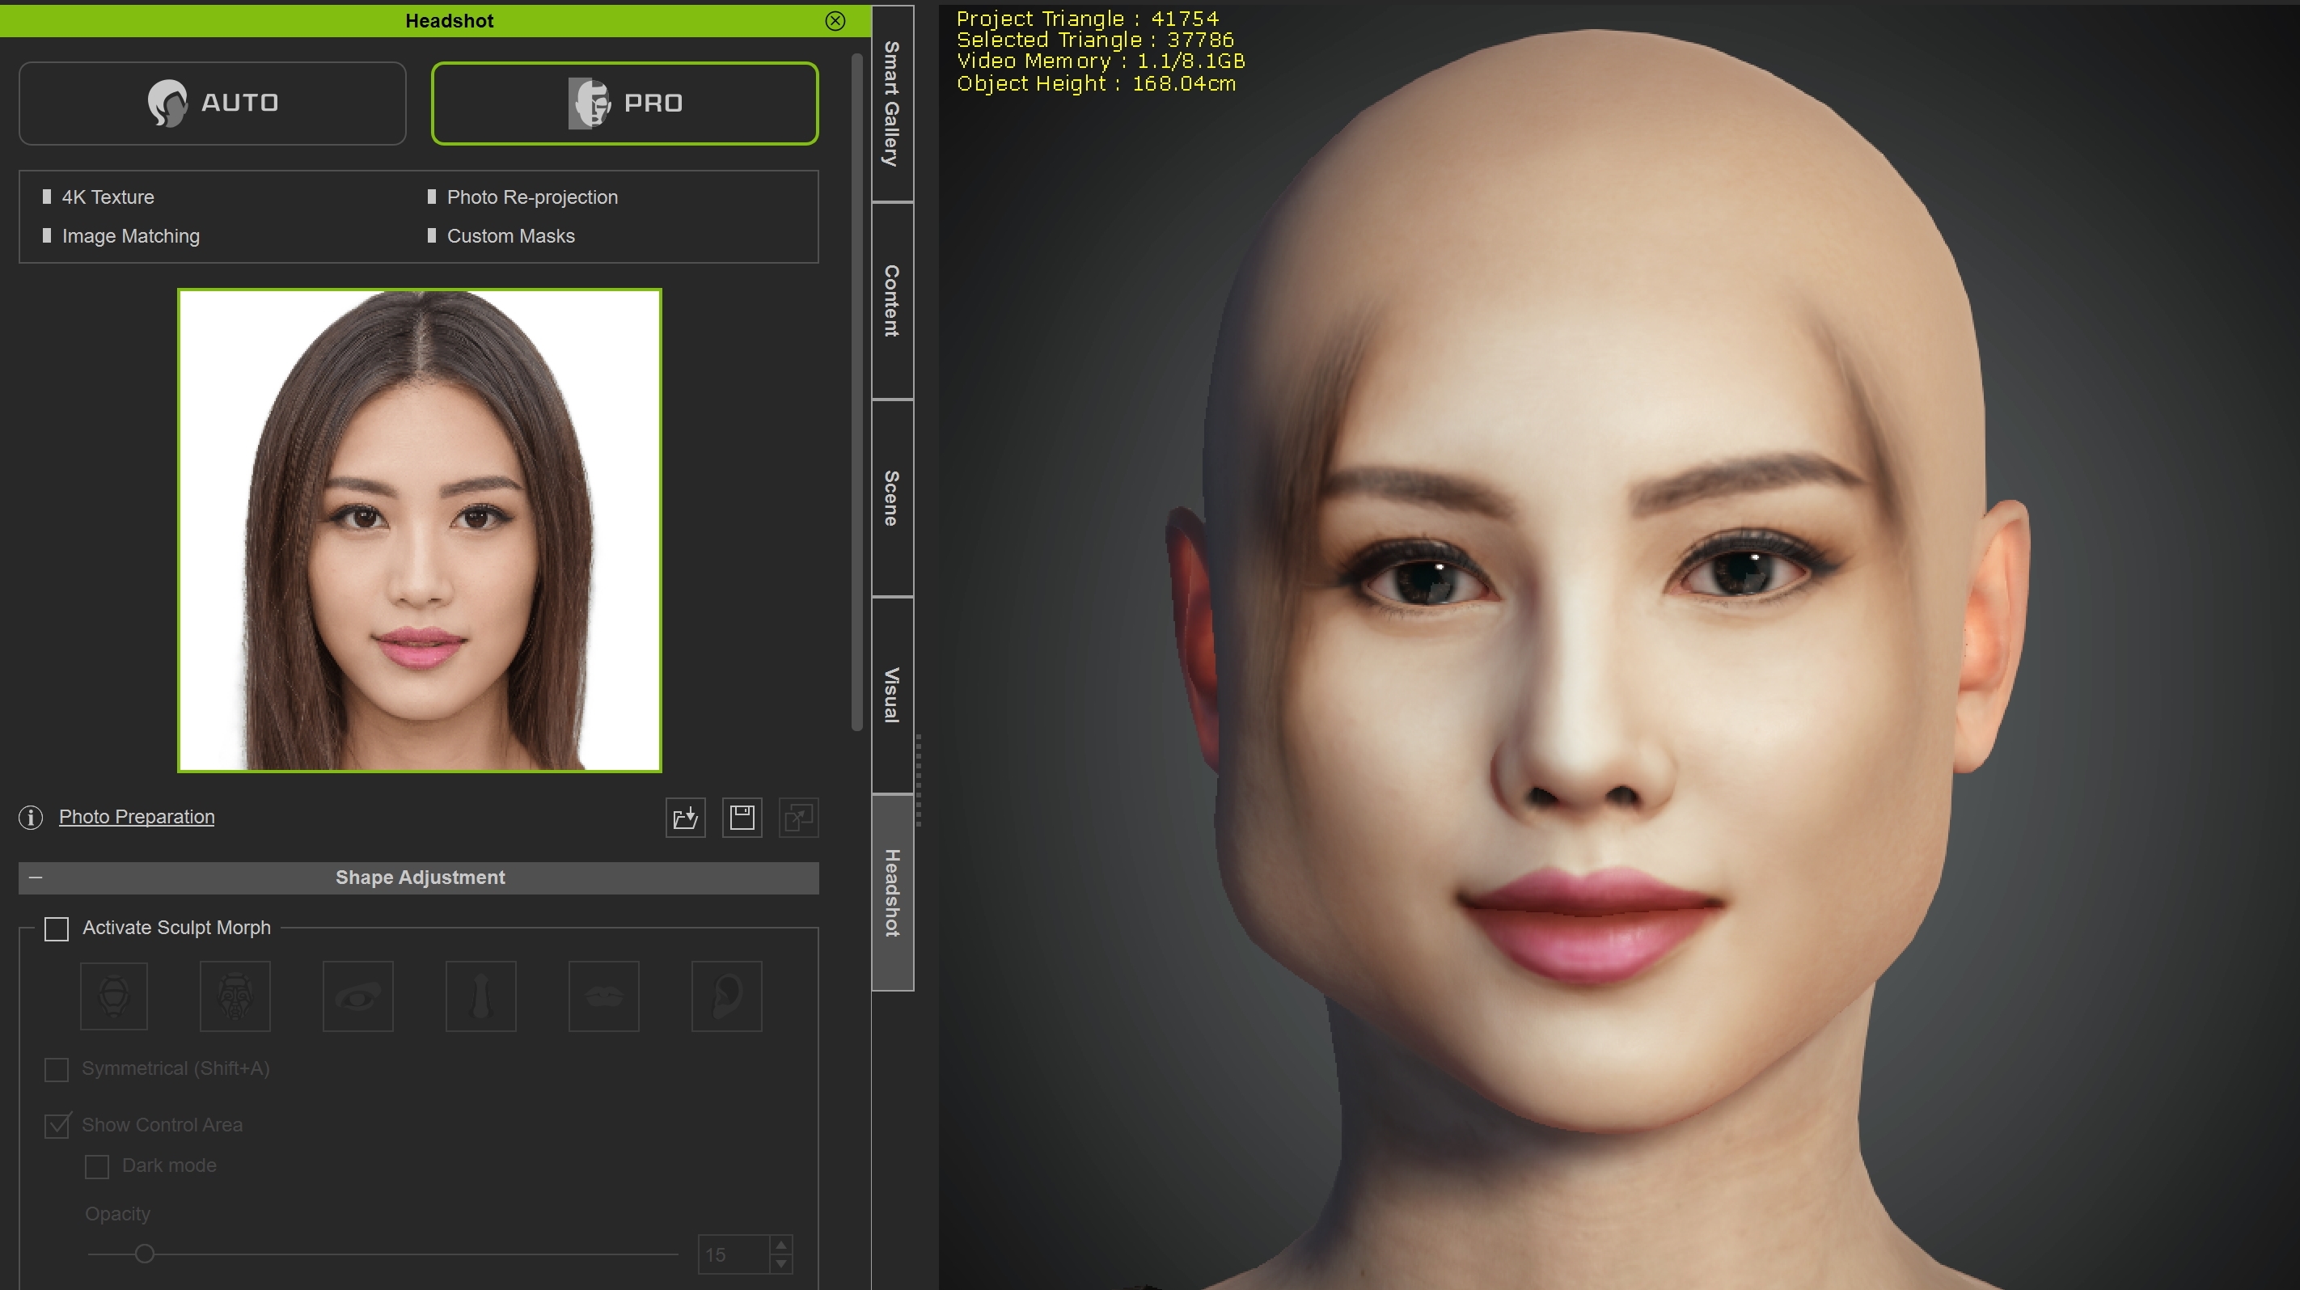The width and height of the screenshot is (2300, 1290).
Task: Select the Headshot side tab
Action: 891,893
